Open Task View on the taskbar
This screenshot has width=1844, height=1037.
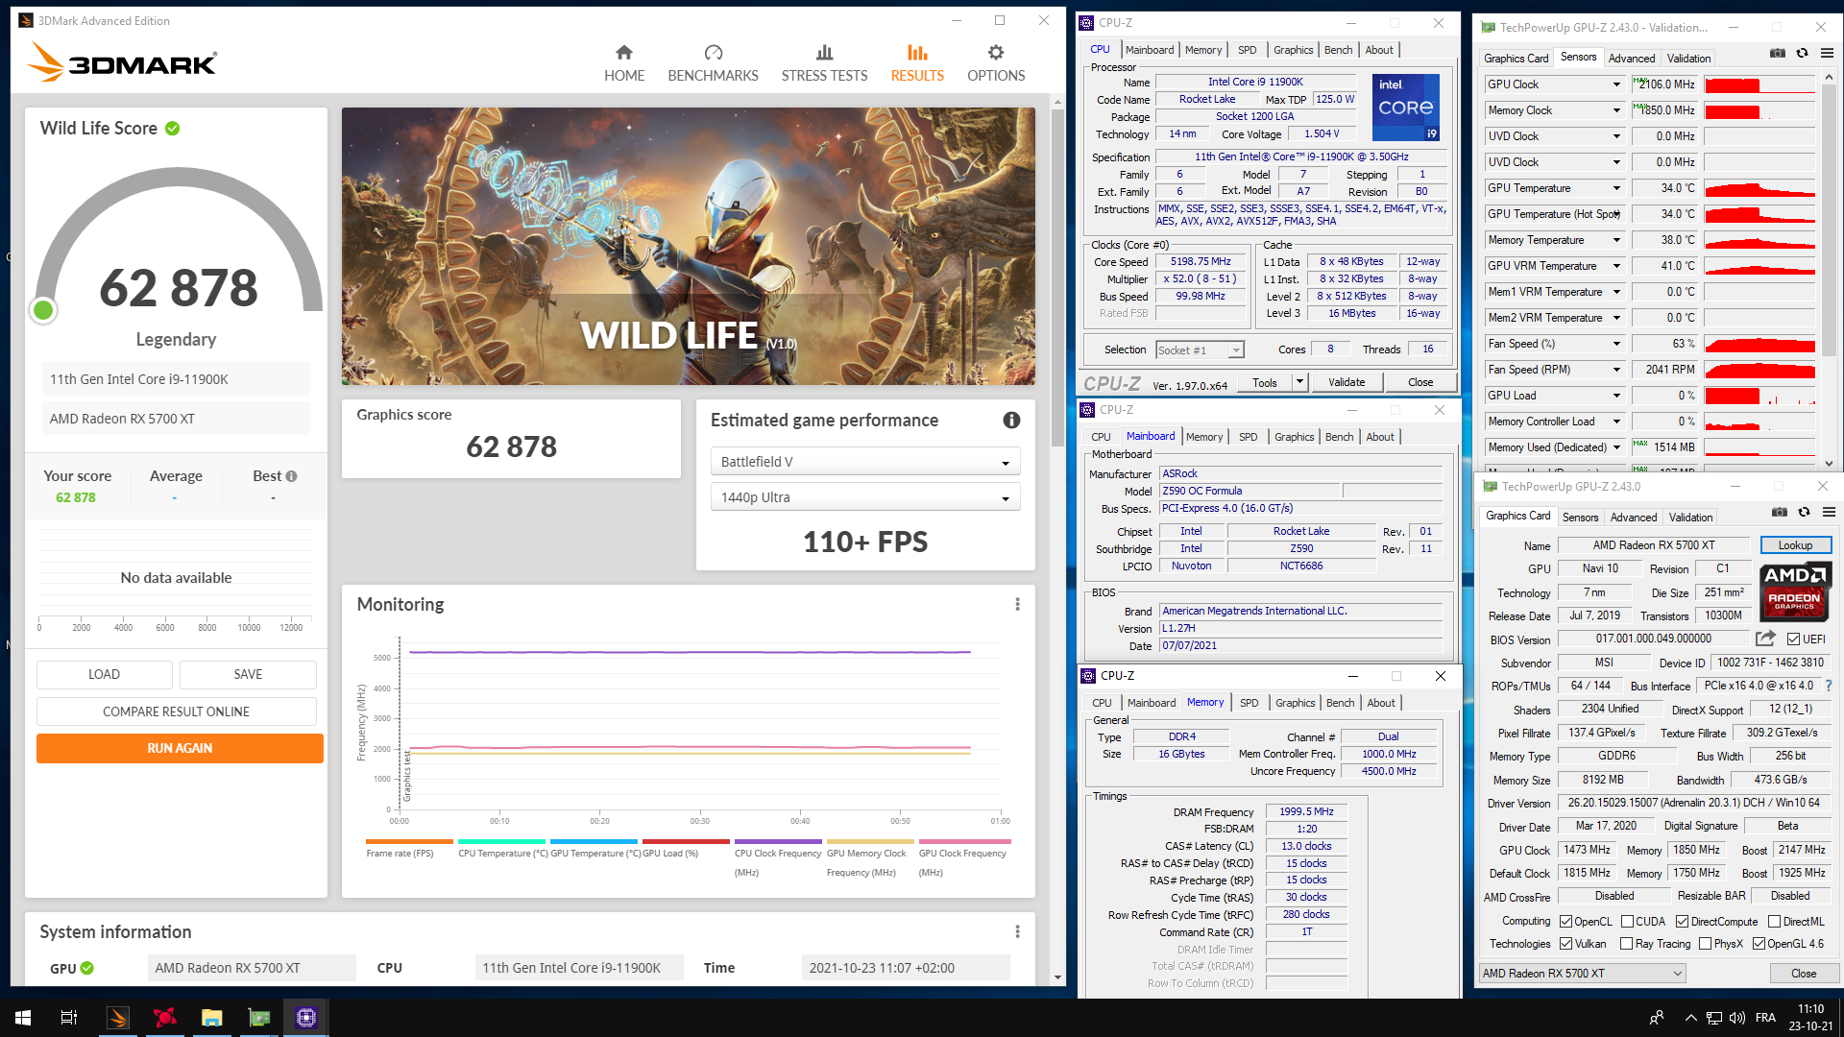pos(69,1018)
